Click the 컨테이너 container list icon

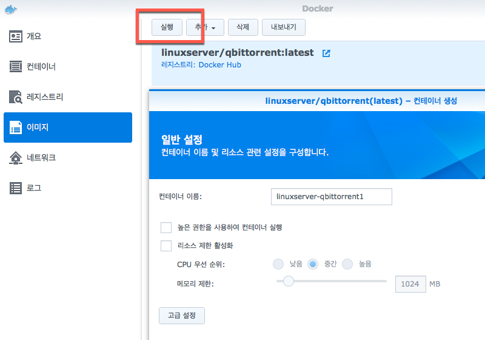[16, 67]
